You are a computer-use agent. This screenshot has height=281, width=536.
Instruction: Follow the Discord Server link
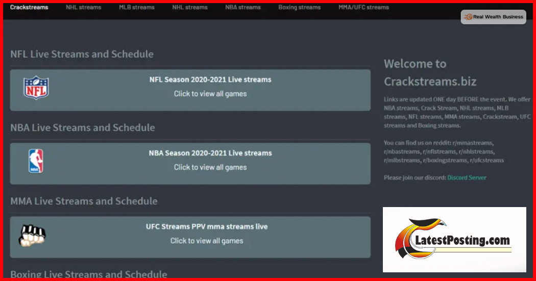(467, 177)
